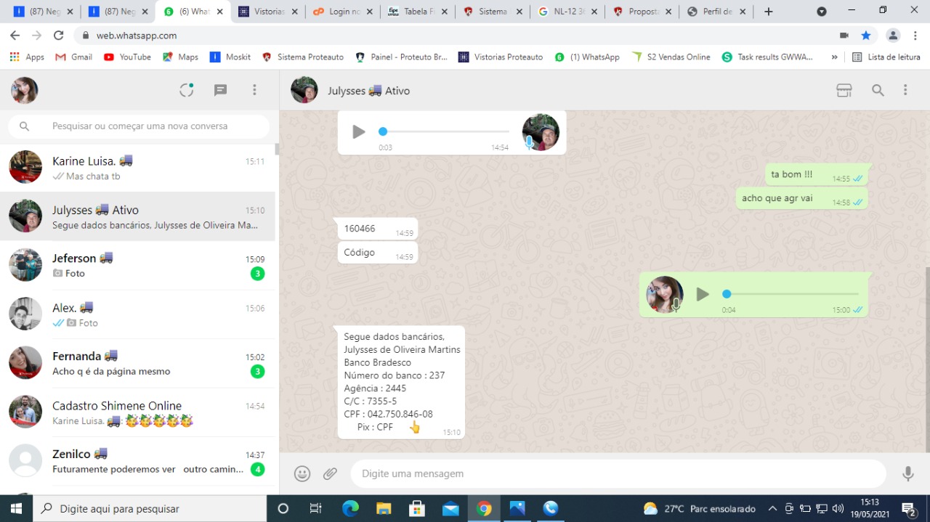Record a voice message with microphone
930x522 pixels.
point(907,473)
